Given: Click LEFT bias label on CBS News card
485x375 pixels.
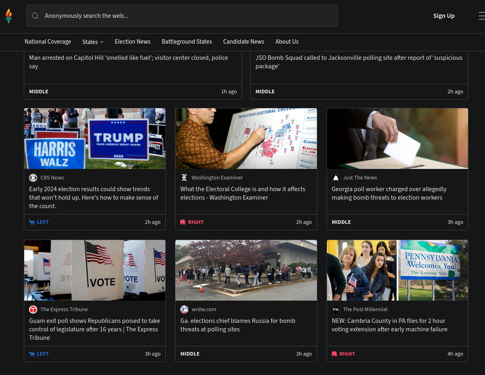Looking at the screenshot, I should point(43,222).
